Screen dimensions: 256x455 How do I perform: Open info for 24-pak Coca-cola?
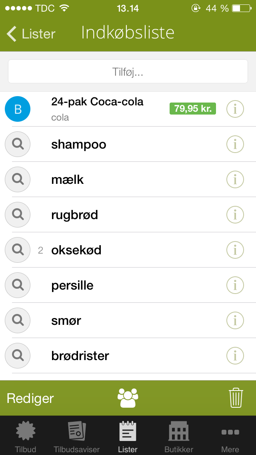tap(235, 109)
